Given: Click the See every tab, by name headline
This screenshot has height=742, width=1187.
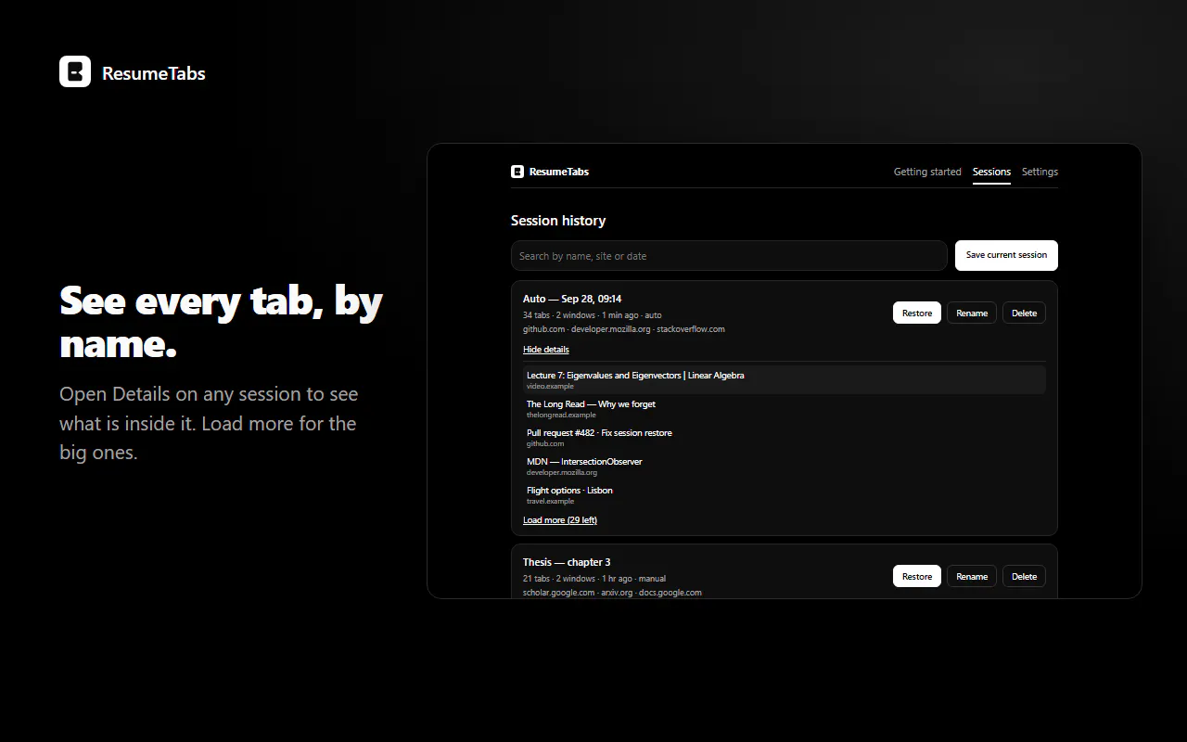Looking at the screenshot, I should [x=221, y=322].
